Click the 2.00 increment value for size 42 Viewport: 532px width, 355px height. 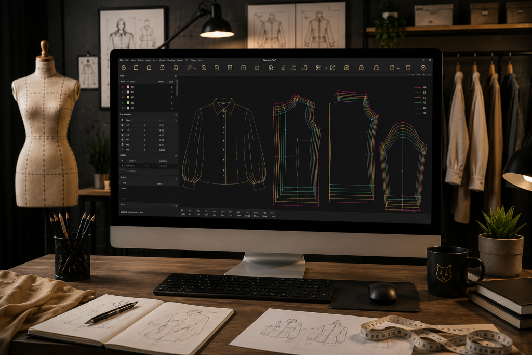[x=162, y=130]
